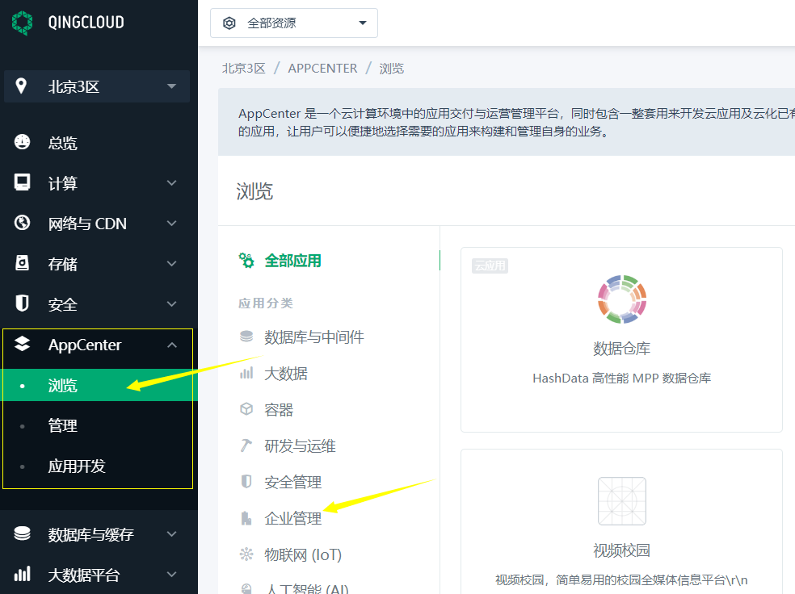Click the 数据库与缓存 database icon

point(22,533)
